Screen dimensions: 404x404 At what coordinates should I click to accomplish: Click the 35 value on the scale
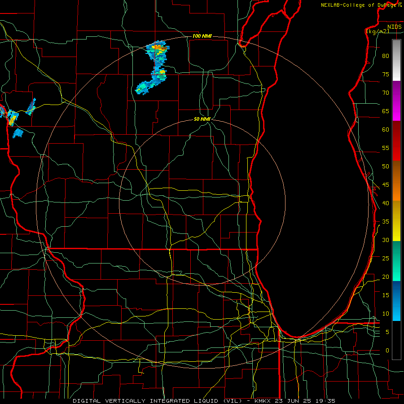pyautogui.click(x=386, y=222)
